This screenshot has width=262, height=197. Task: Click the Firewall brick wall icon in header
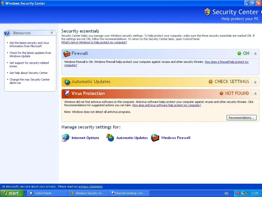click(67, 54)
